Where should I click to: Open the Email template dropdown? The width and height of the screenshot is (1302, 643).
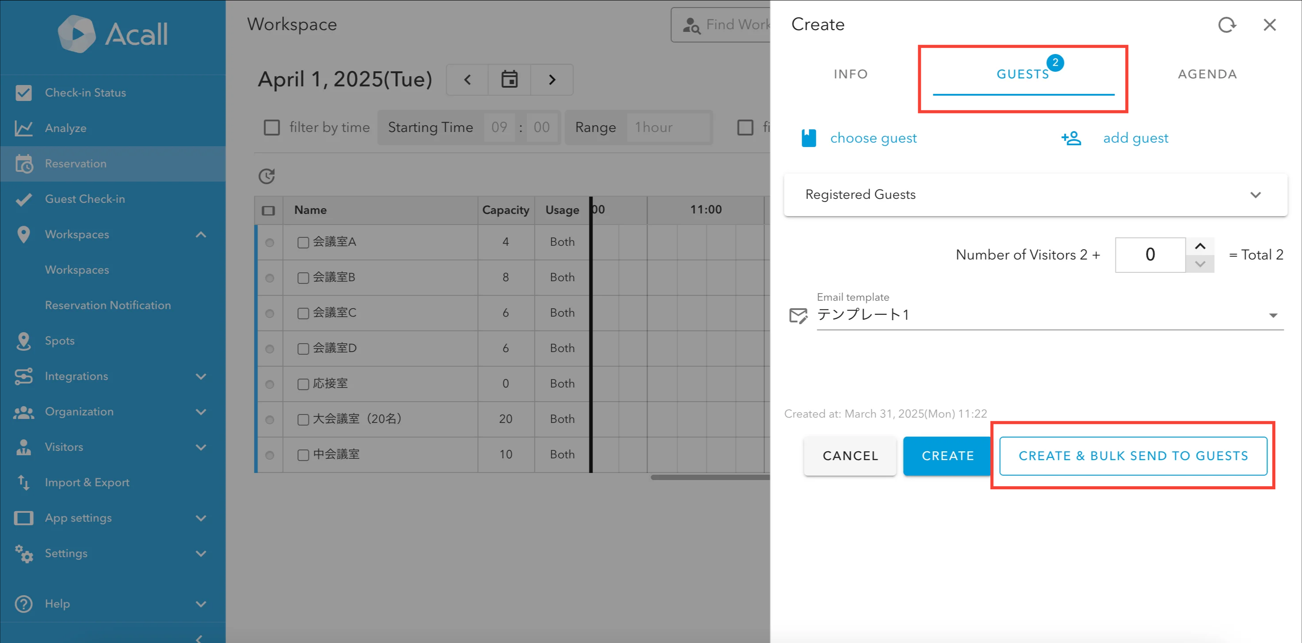click(x=1273, y=315)
